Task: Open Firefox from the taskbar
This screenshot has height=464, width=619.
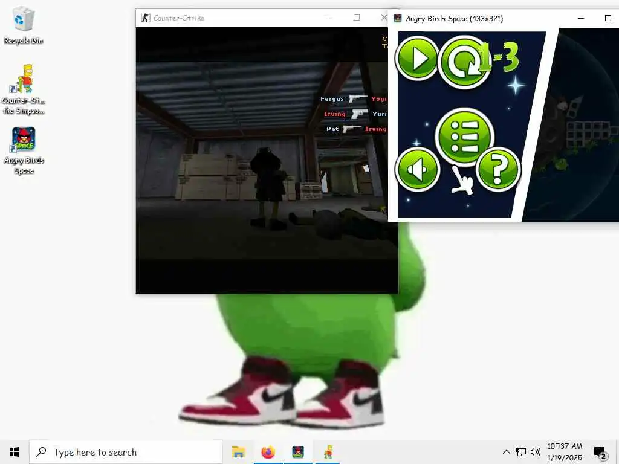Action: (268, 452)
